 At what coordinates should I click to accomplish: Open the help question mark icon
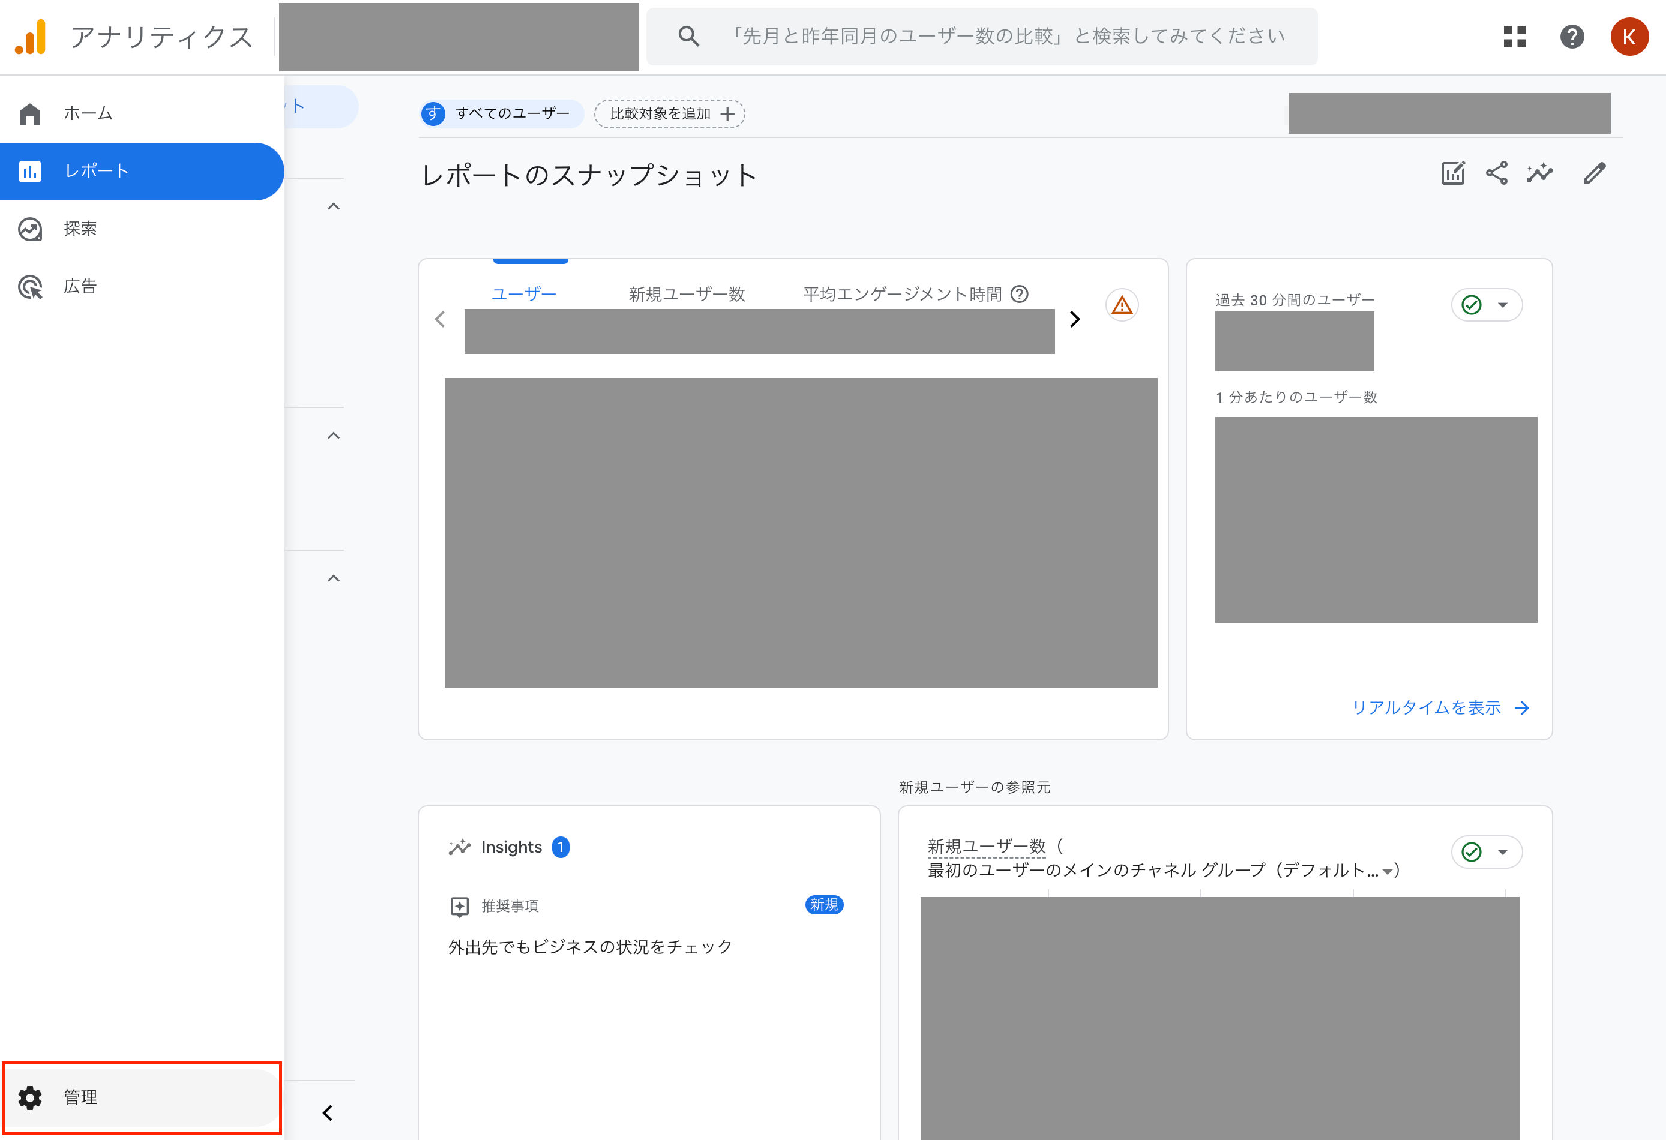pos(1571,37)
